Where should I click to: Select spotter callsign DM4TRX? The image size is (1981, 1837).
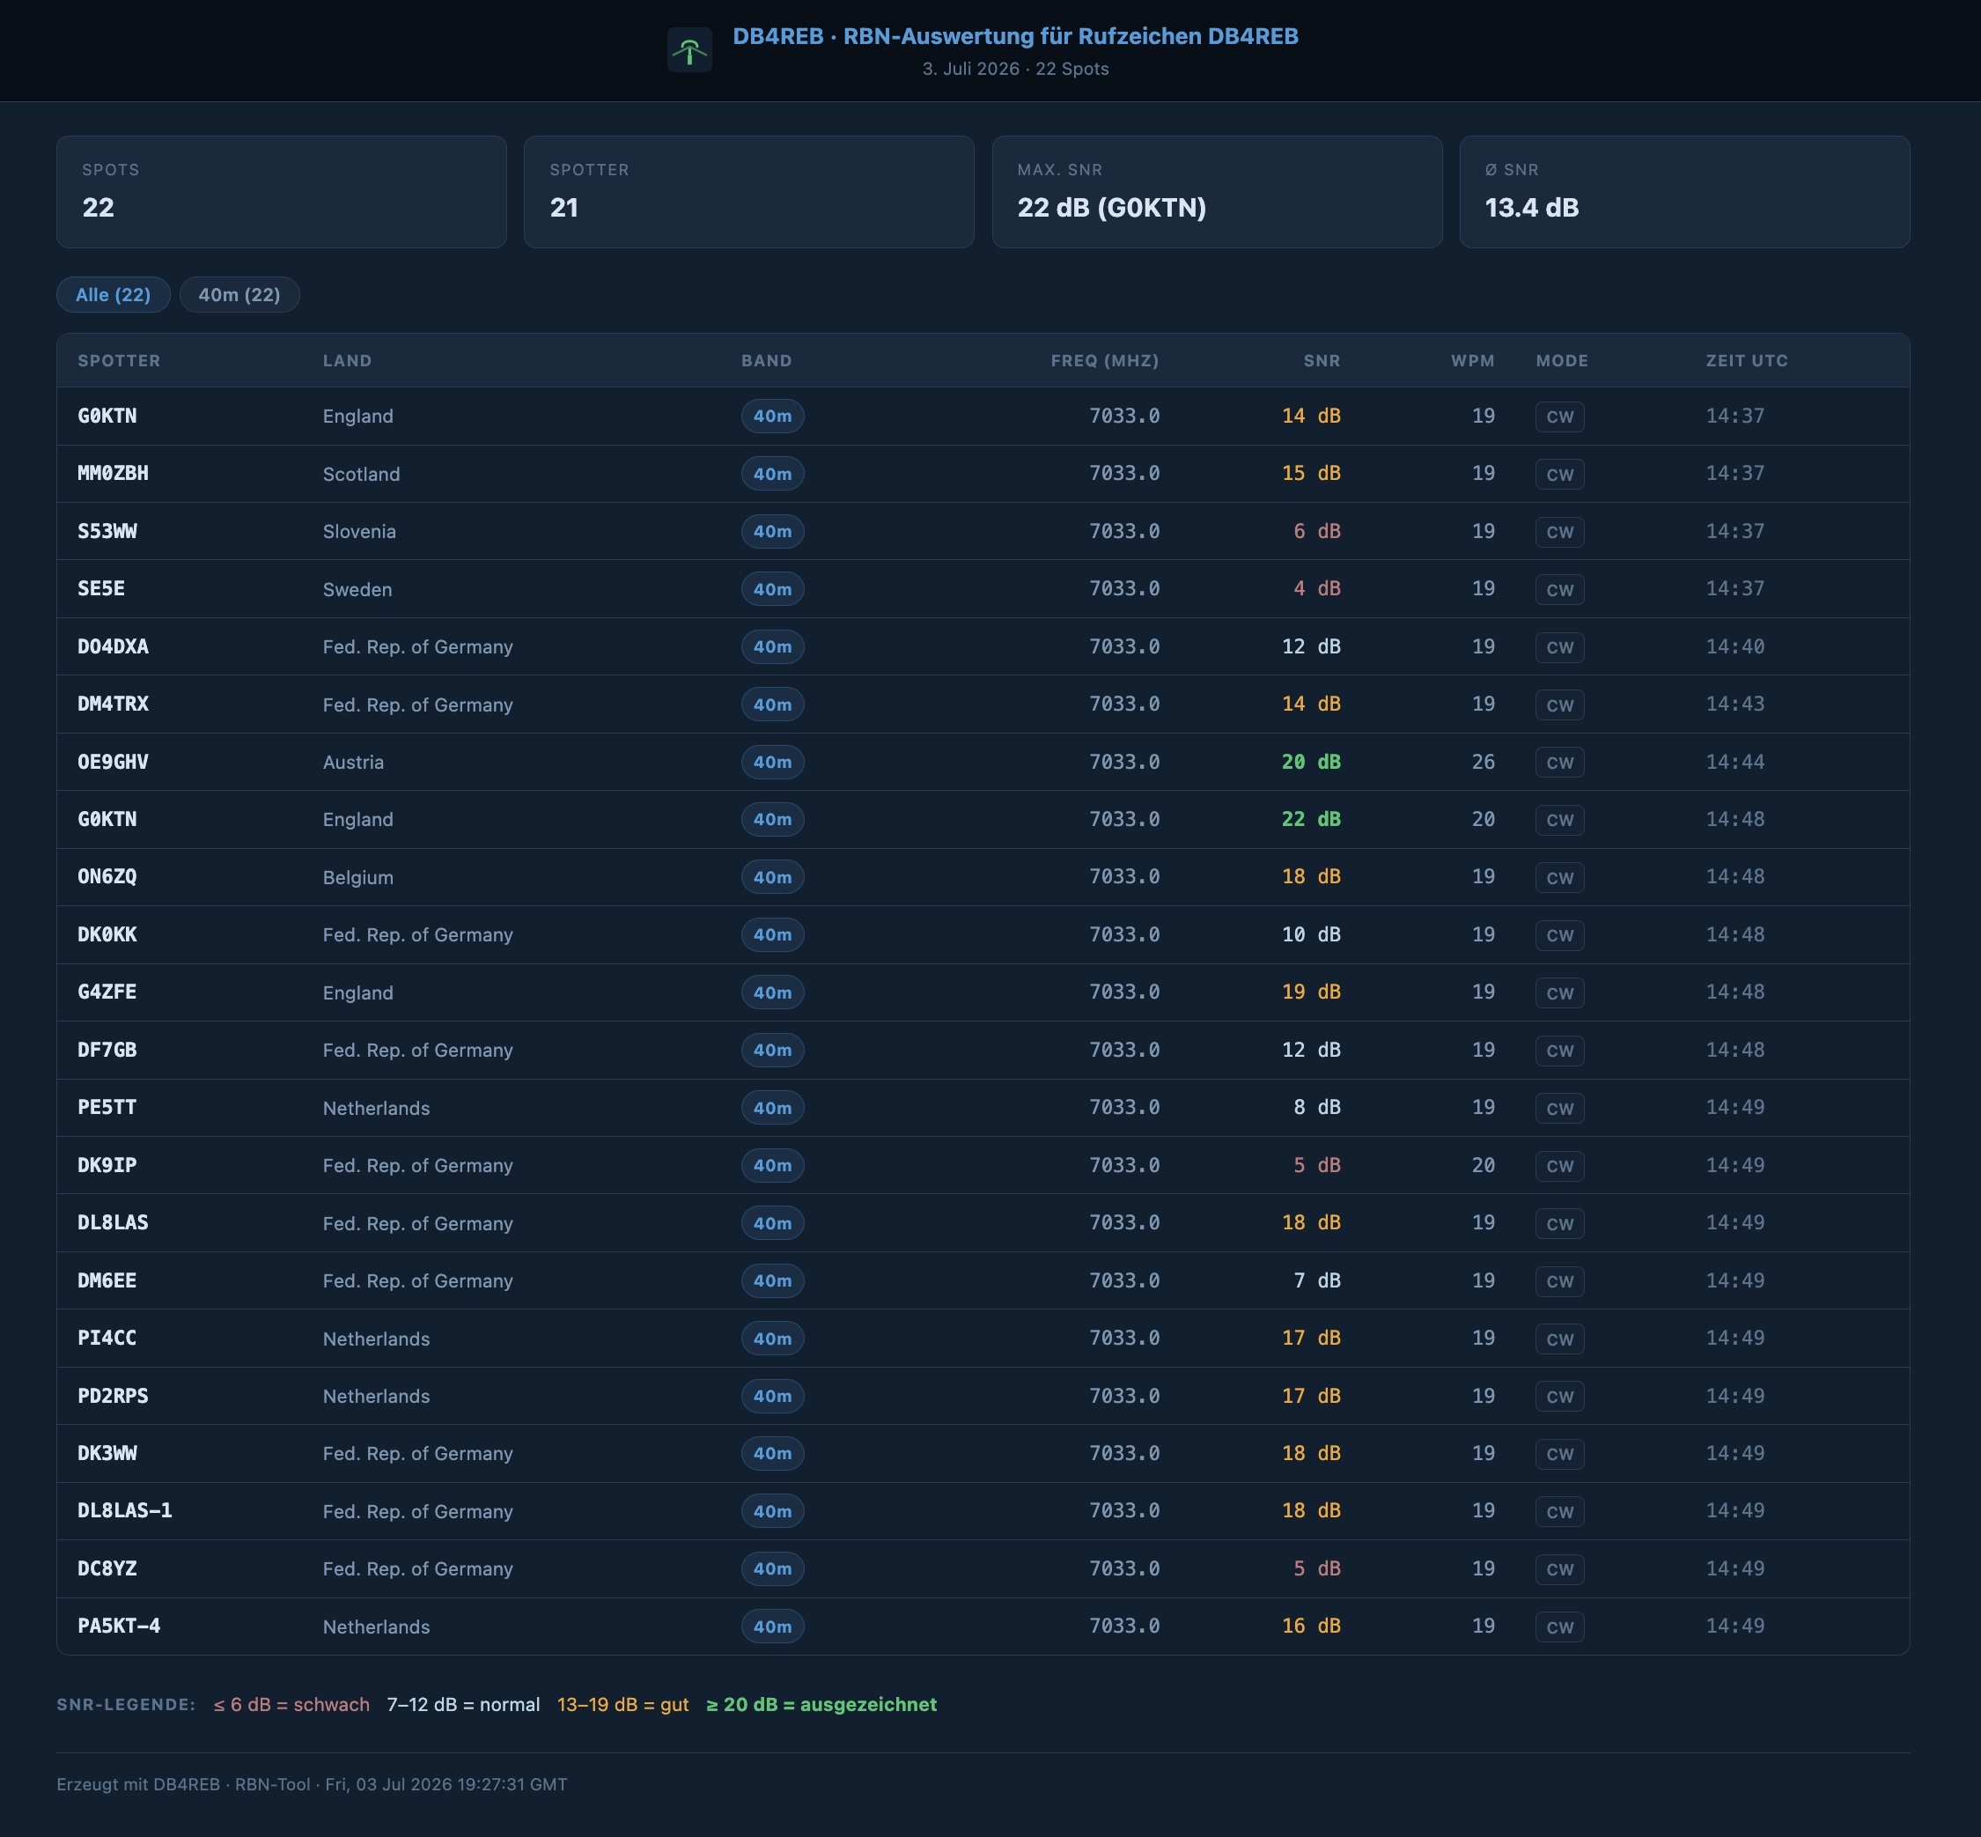click(114, 704)
